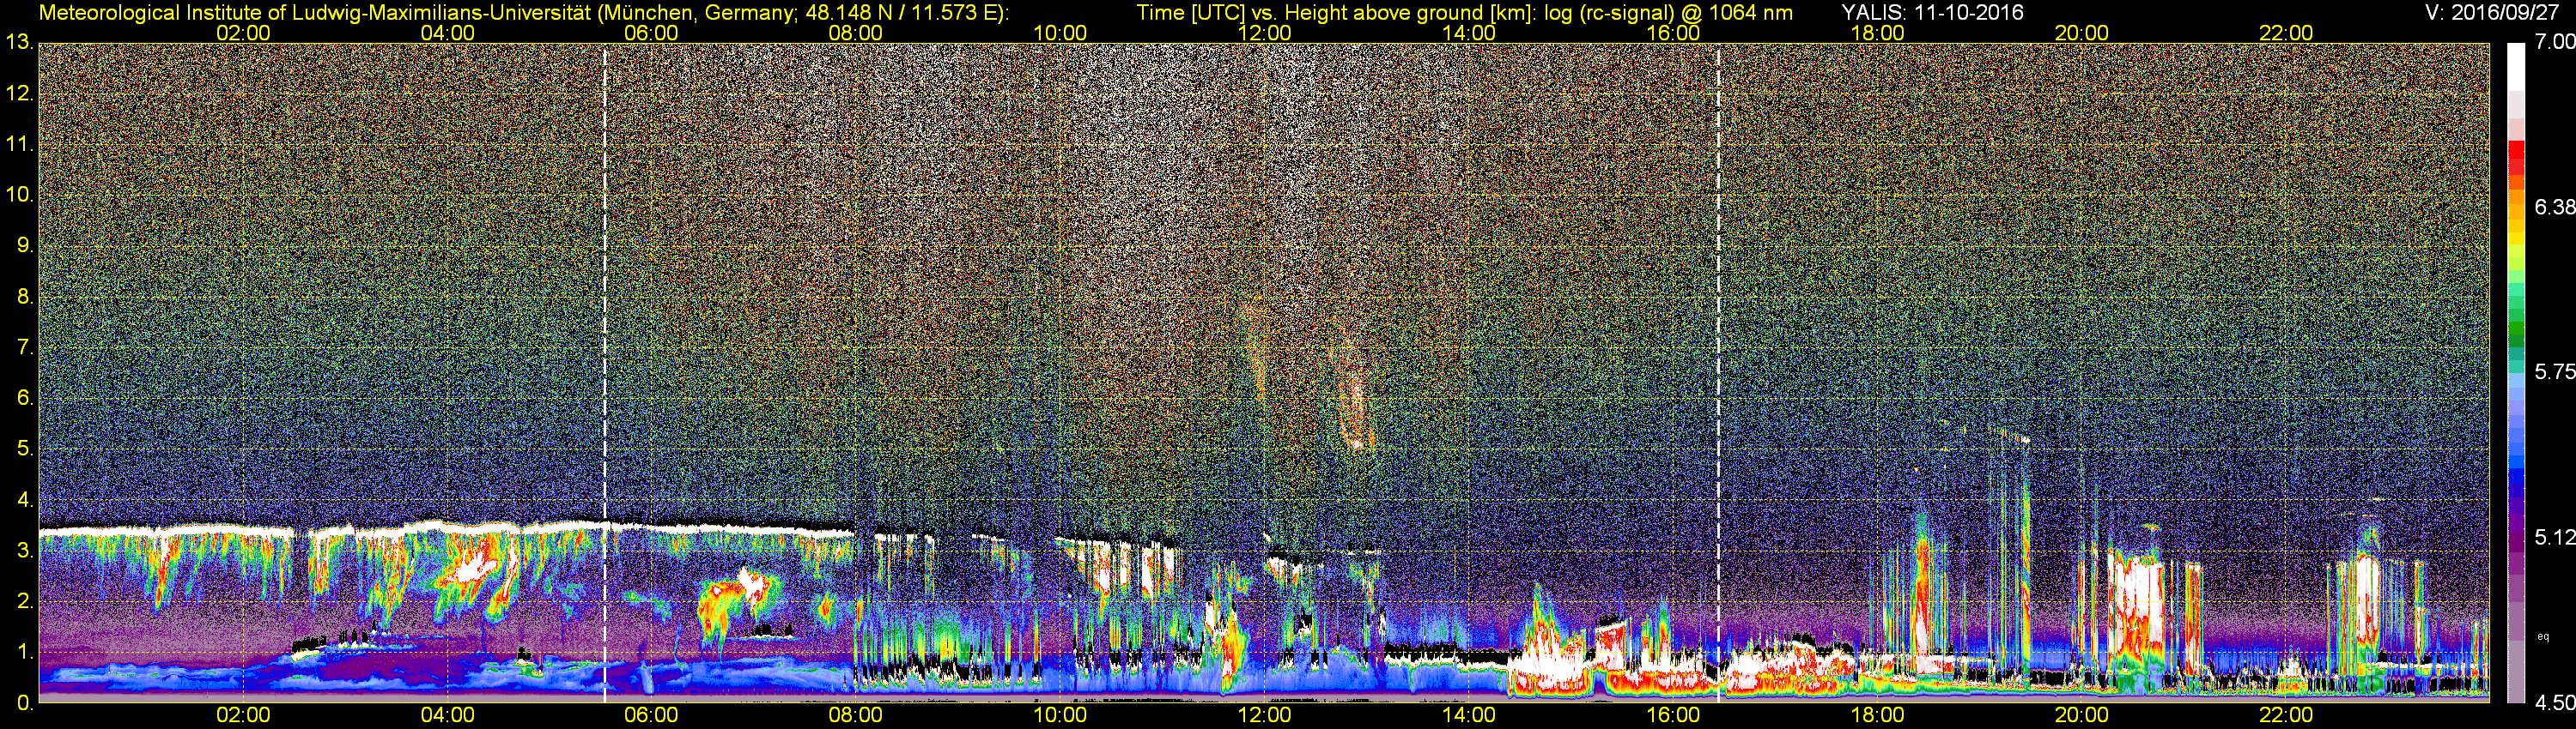Click the 18:00 label on the top time axis
Viewport: 2576px width, 729px height.
coord(1877,33)
